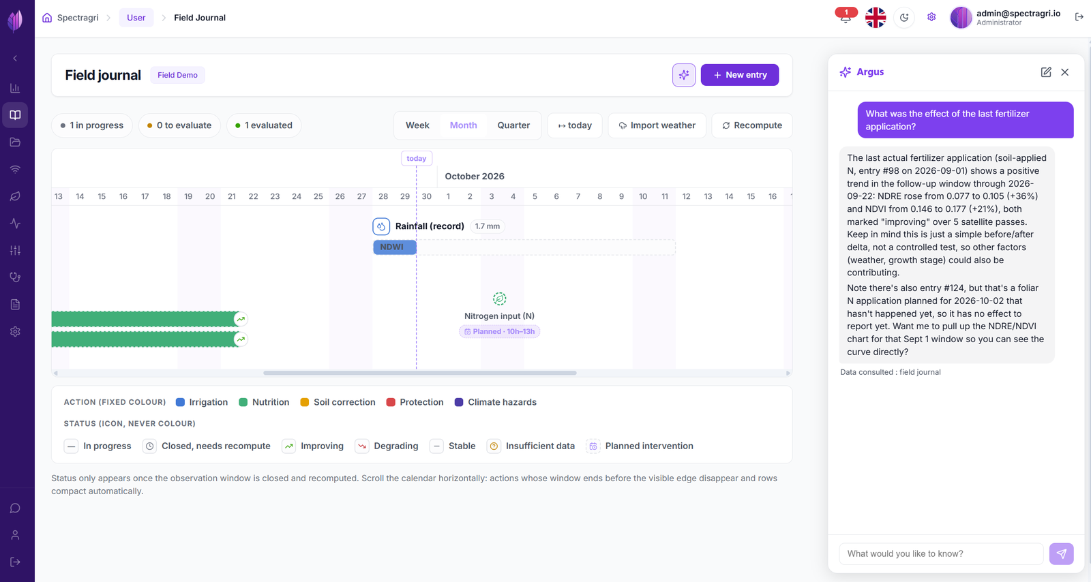Open the top bar settings gear
The image size is (1091, 582).
tap(931, 17)
